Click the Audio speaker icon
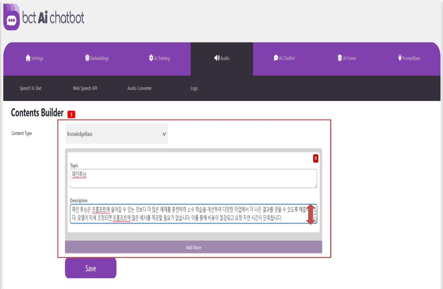 coord(217,58)
